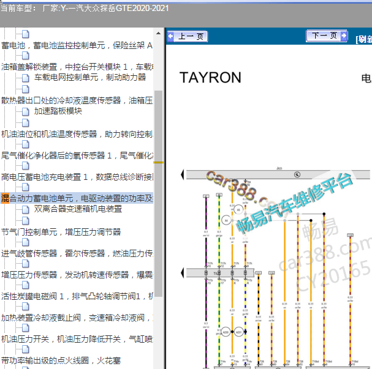Click document icon above 加热装置冷却液截止阀

(26, 307)
